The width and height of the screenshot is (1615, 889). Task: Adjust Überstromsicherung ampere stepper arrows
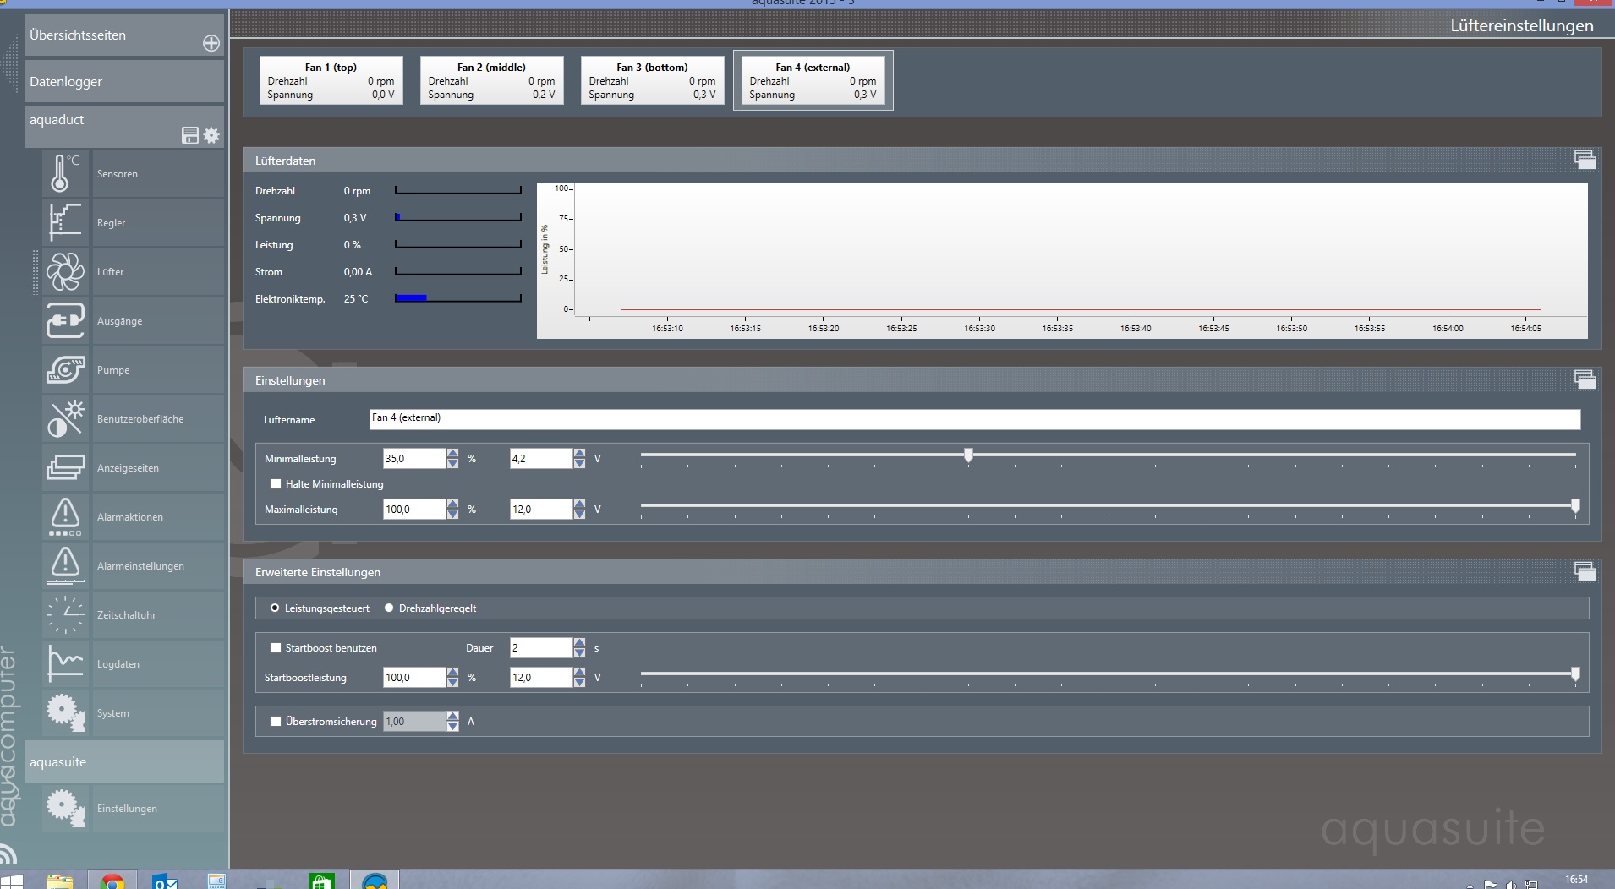point(452,721)
